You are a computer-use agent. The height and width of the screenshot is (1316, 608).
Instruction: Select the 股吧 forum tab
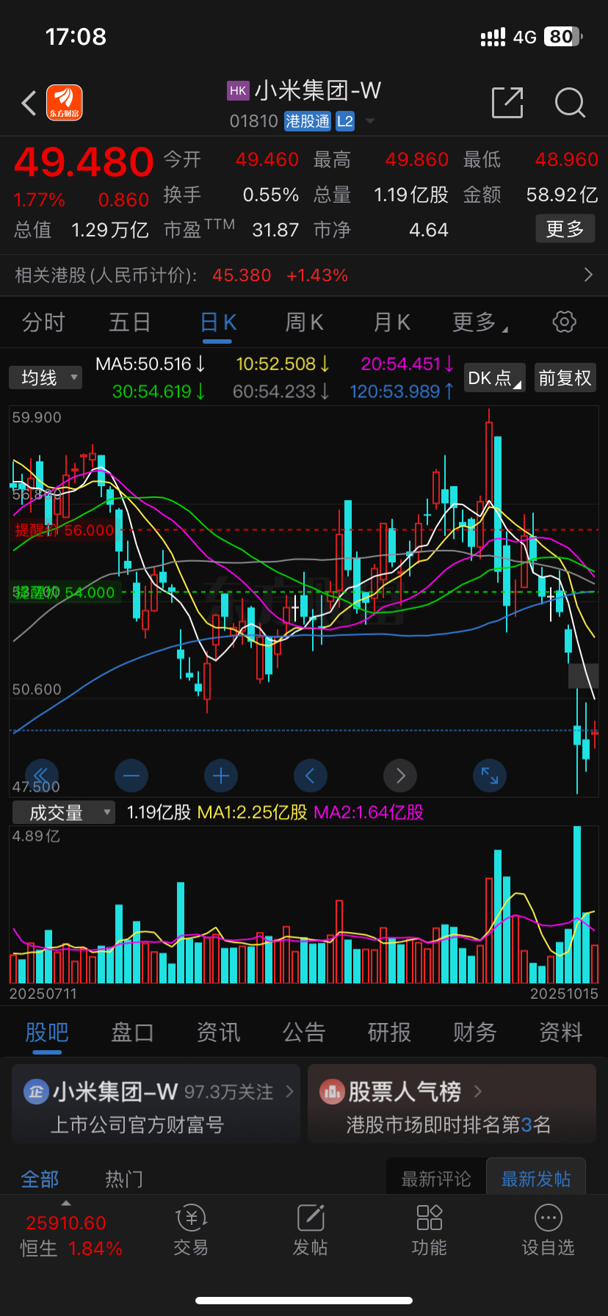click(47, 1033)
